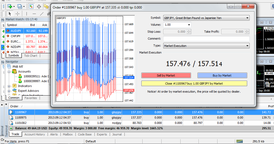This screenshot has width=274, height=144.
Task: Click the GBPJPY tick chart in order dialog
Action: pos(90,59)
